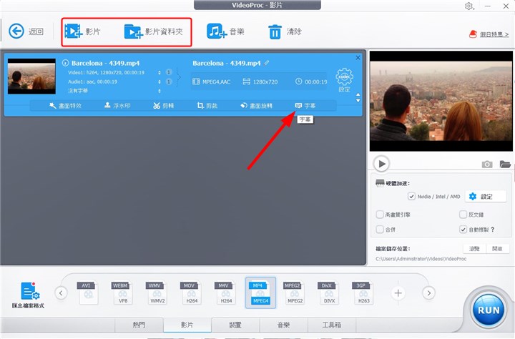The width and height of the screenshot is (515, 339).
Task: Choose the MPEG2 output format
Action: tap(294, 293)
